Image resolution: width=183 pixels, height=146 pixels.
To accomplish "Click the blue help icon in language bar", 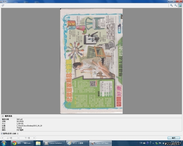I will (x=148, y=143).
